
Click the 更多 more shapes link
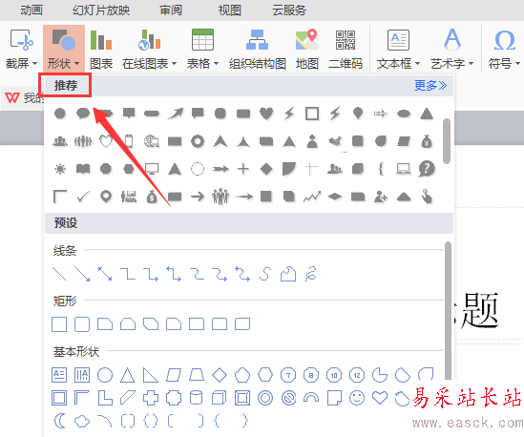pos(430,86)
